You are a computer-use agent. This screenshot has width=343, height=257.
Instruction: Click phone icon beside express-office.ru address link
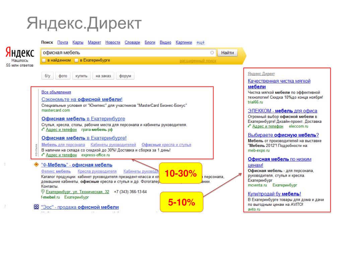click(43, 155)
